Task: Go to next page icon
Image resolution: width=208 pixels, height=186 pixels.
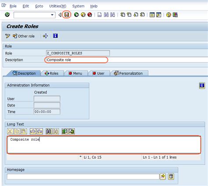Action: tap(136, 14)
